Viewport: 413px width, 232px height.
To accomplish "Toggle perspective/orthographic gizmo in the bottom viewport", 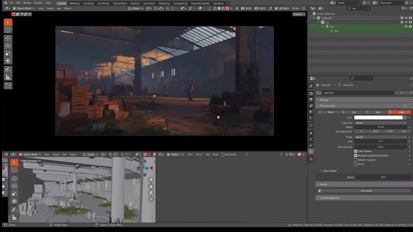I will coord(151,199).
